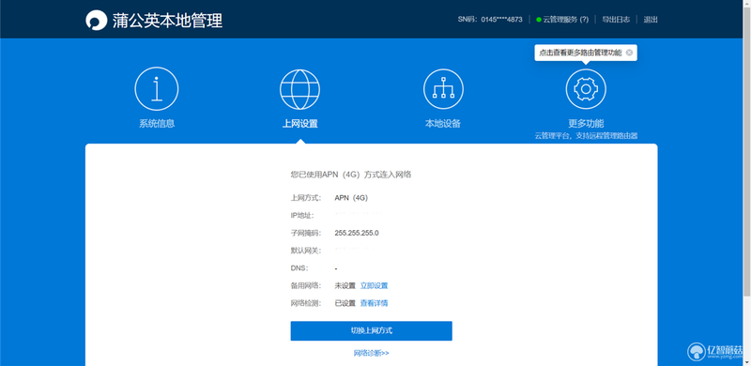Dismiss the 点击查看更多路由管理功能 tooltip

629,53
